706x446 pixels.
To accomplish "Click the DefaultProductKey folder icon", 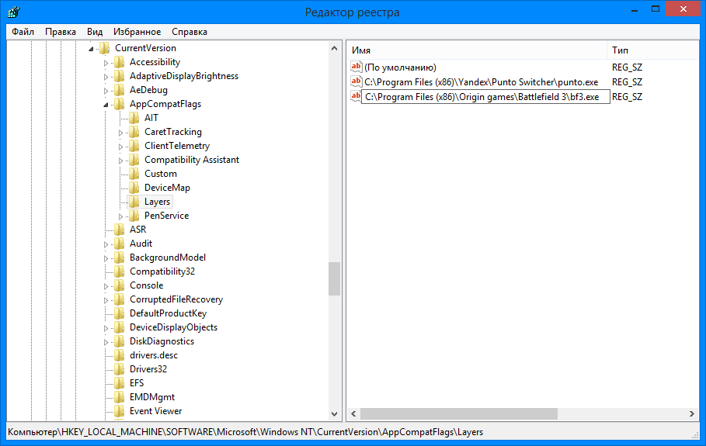I will pos(120,313).
